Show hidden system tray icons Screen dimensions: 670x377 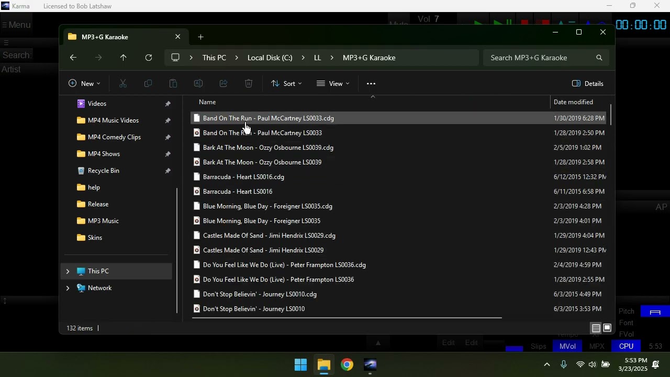(x=547, y=364)
